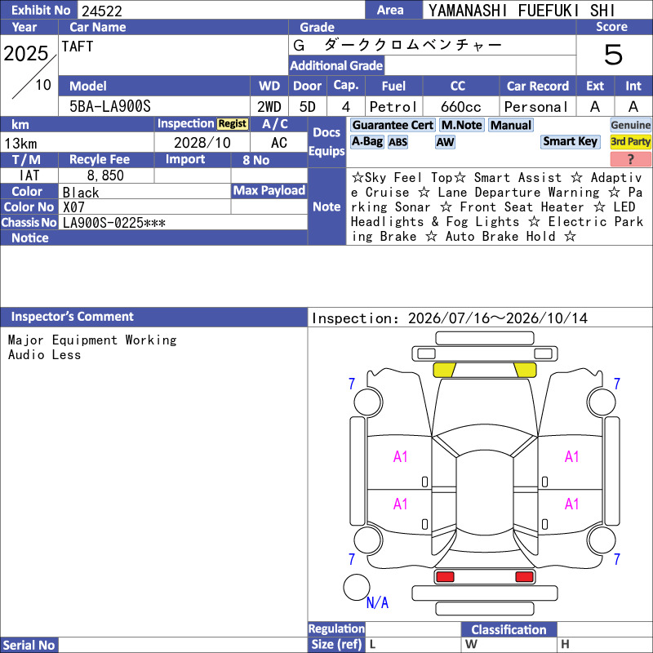This screenshot has height=653, width=653.
Task: Click the Guarantee Cert badge
Action: (x=393, y=125)
